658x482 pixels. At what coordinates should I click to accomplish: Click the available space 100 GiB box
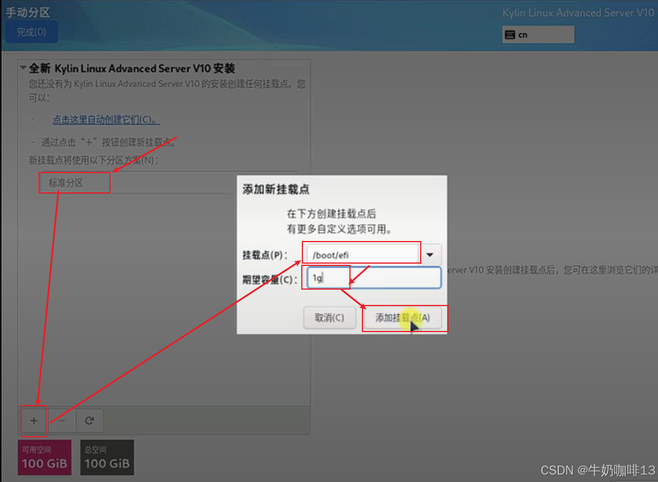45,457
